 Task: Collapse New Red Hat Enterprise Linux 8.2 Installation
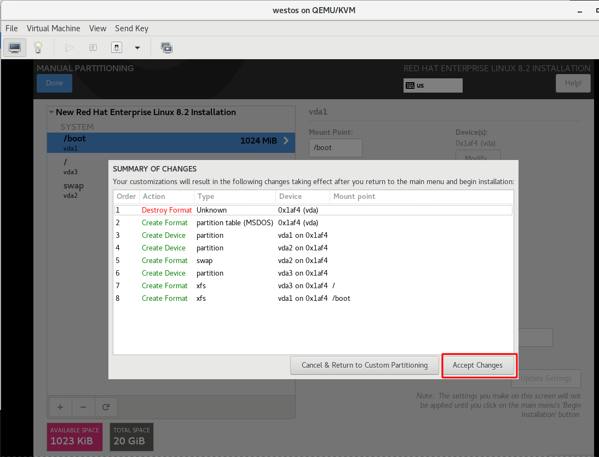click(x=51, y=112)
